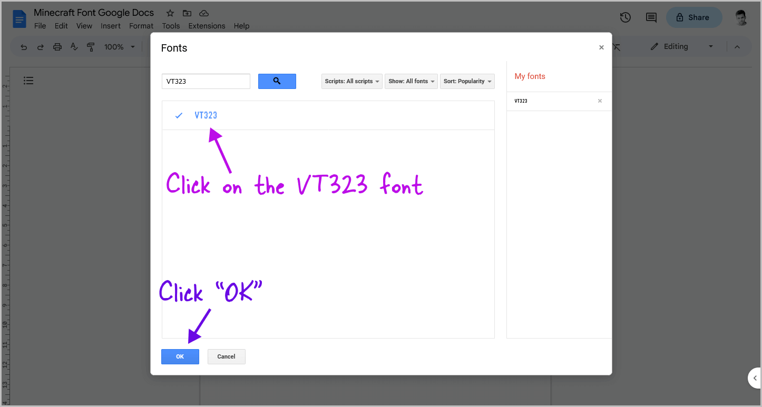Open version history clock icon
762x407 pixels.
[x=626, y=17]
